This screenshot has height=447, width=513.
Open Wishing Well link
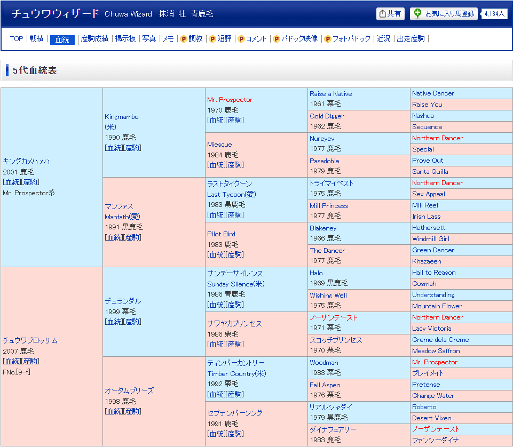coord(328,296)
